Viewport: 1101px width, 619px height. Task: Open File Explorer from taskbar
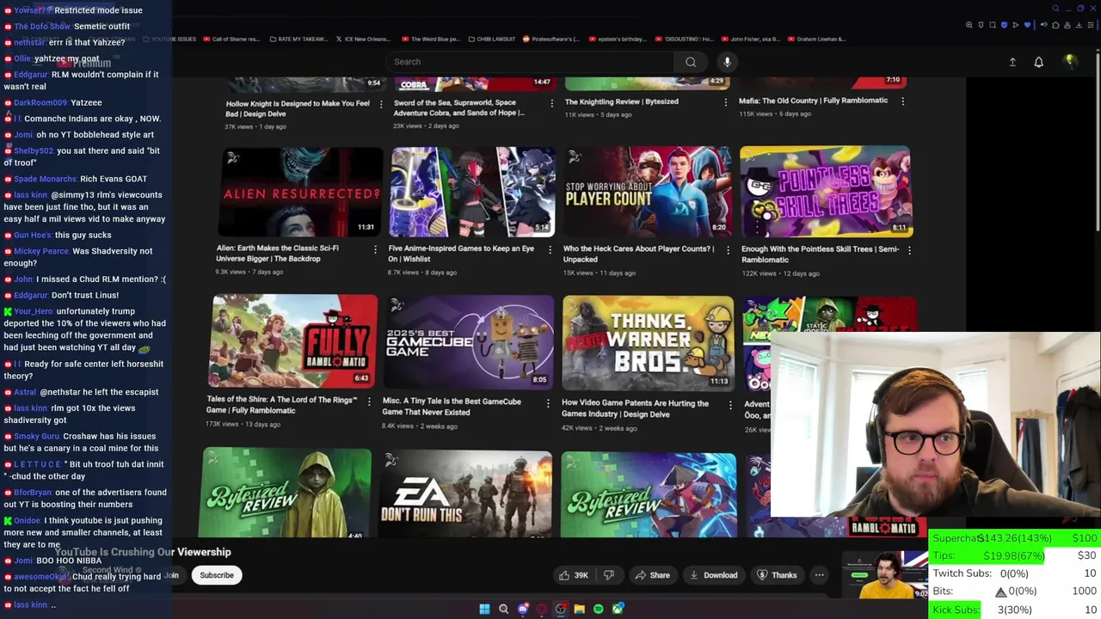pyautogui.click(x=579, y=609)
